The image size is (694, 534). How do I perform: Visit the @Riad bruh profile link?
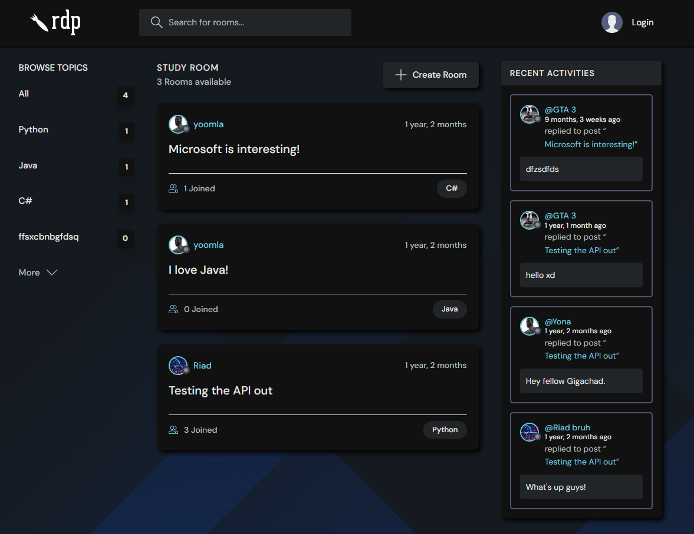pyautogui.click(x=567, y=427)
